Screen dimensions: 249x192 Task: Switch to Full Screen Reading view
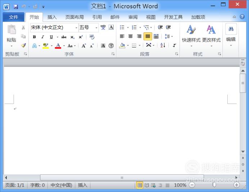(x=146, y=185)
